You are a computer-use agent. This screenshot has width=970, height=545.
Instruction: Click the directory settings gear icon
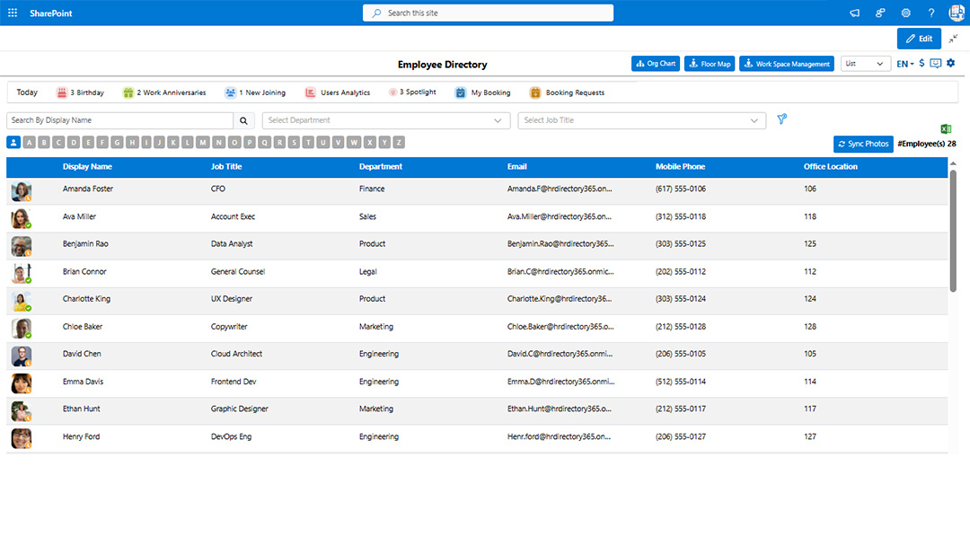tap(949, 64)
